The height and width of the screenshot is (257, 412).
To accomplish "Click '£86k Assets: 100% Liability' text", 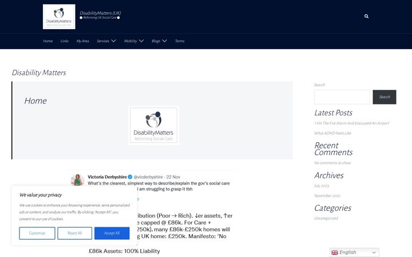I will (x=124, y=251).
